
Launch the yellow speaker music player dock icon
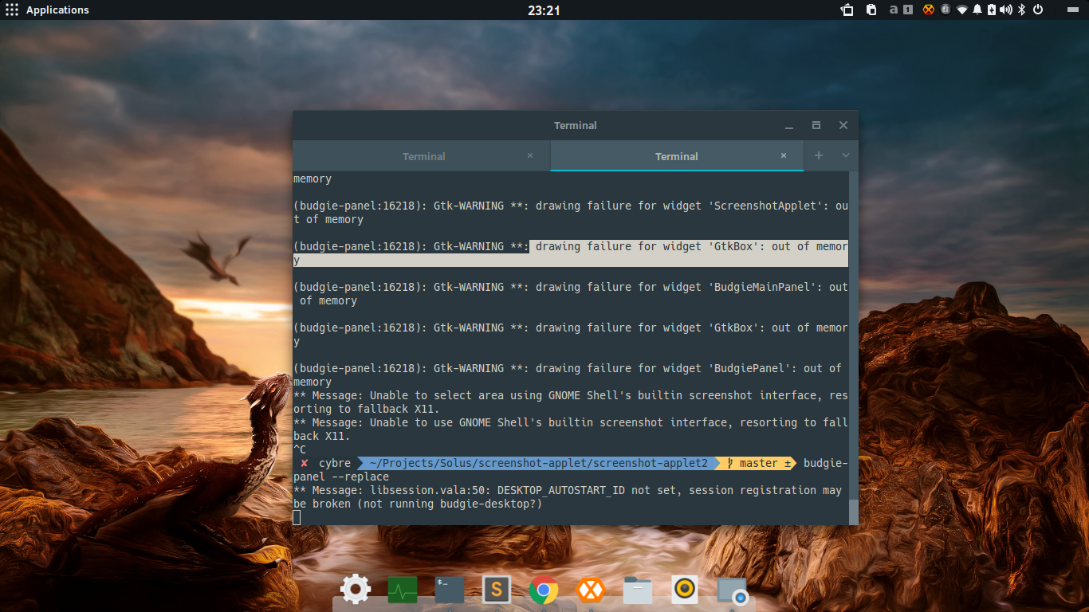click(x=685, y=590)
